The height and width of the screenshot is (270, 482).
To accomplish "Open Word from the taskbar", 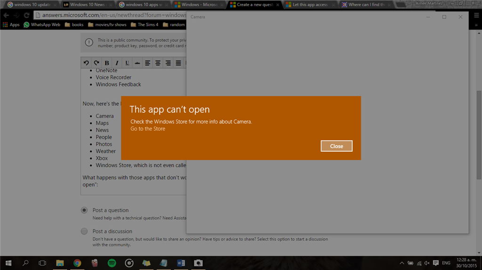I will 181,263.
